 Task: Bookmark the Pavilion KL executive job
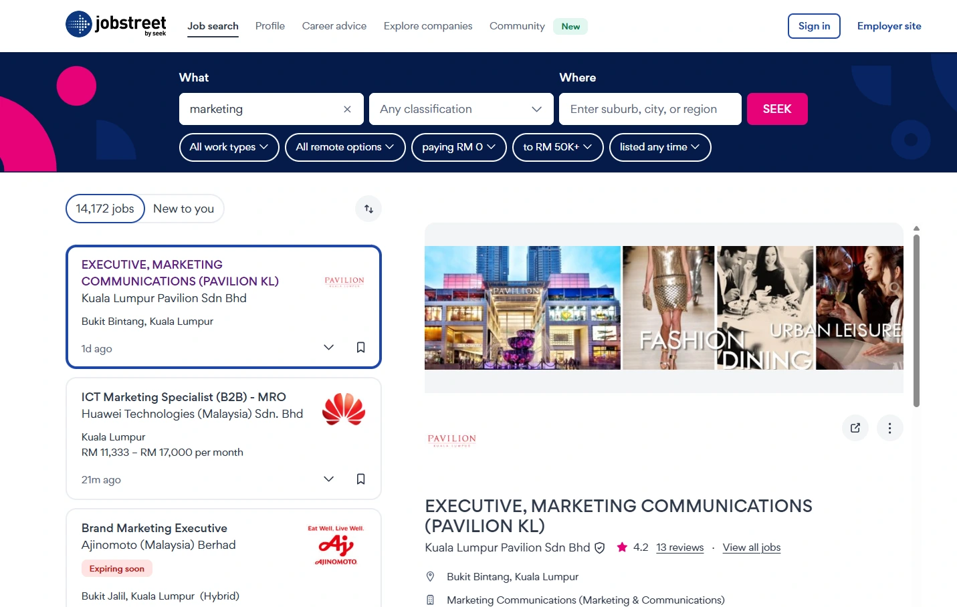click(360, 348)
